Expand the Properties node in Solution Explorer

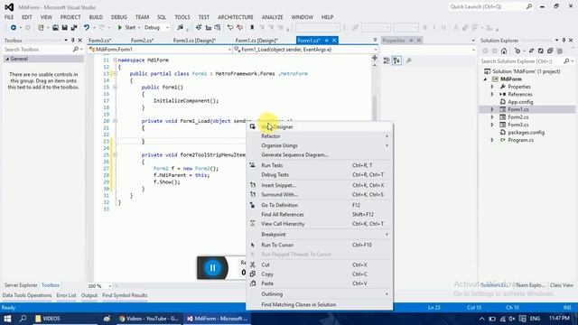click(x=492, y=87)
